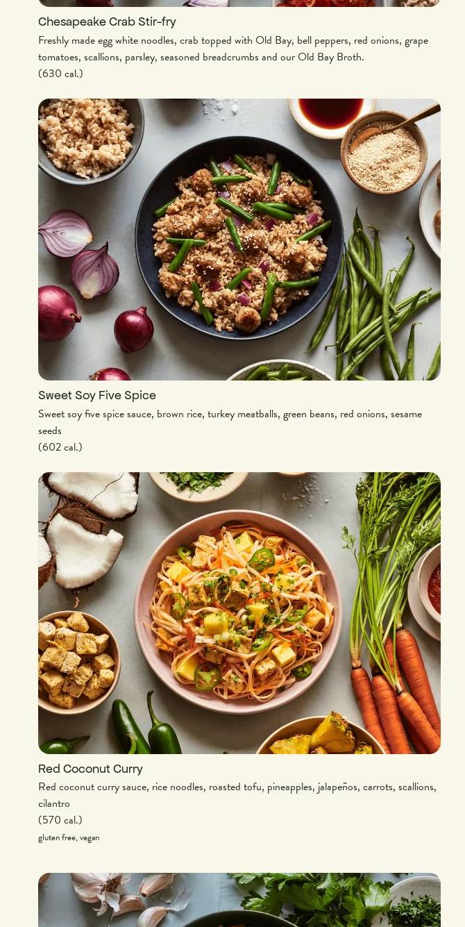Click the Sweet Soy Five Spice heading
465x927 pixels.
[x=97, y=396]
